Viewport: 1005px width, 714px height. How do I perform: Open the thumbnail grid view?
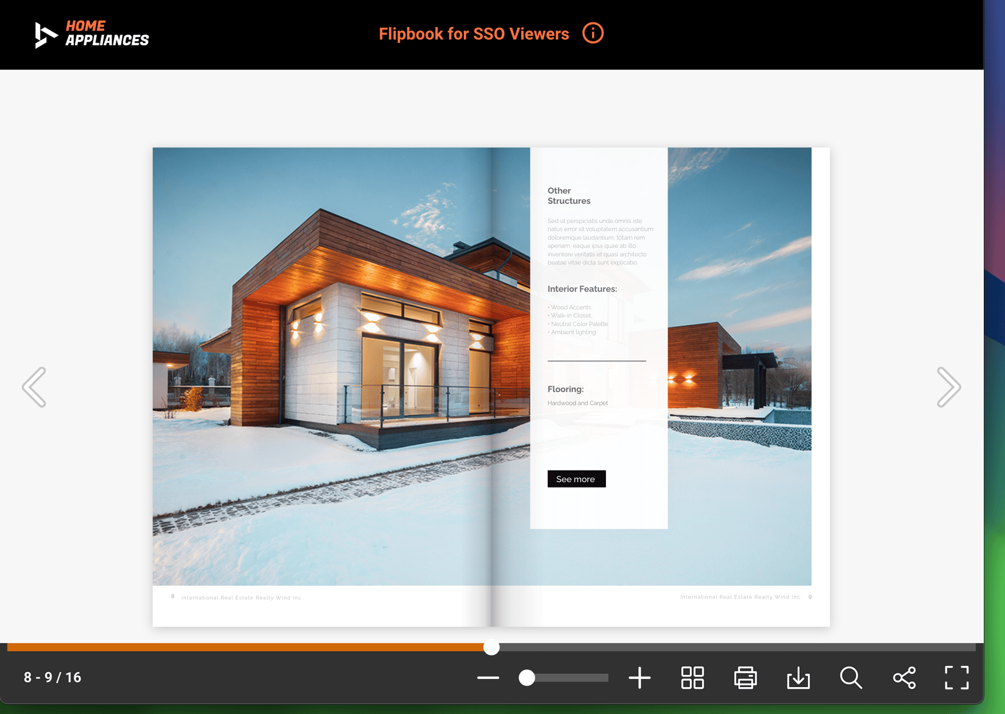pos(692,678)
